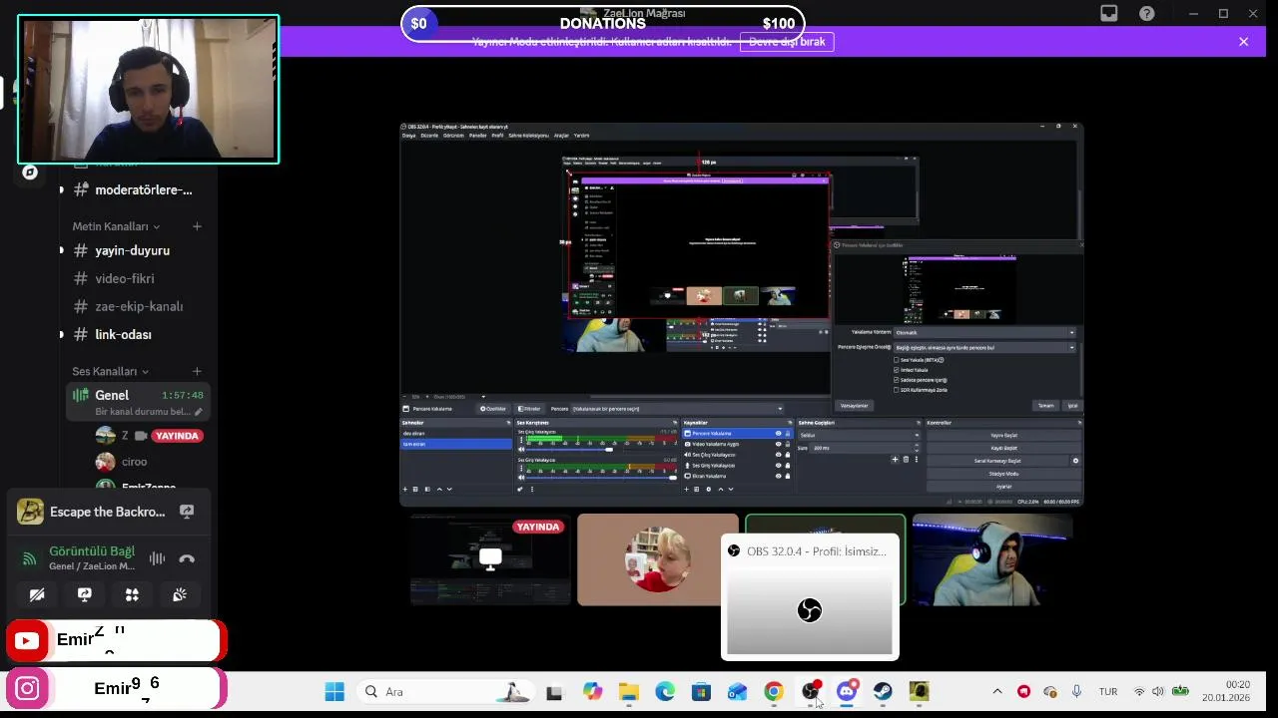Click İptal in OBS properties dialog
The height and width of the screenshot is (718, 1278).
click(1072, 406)
